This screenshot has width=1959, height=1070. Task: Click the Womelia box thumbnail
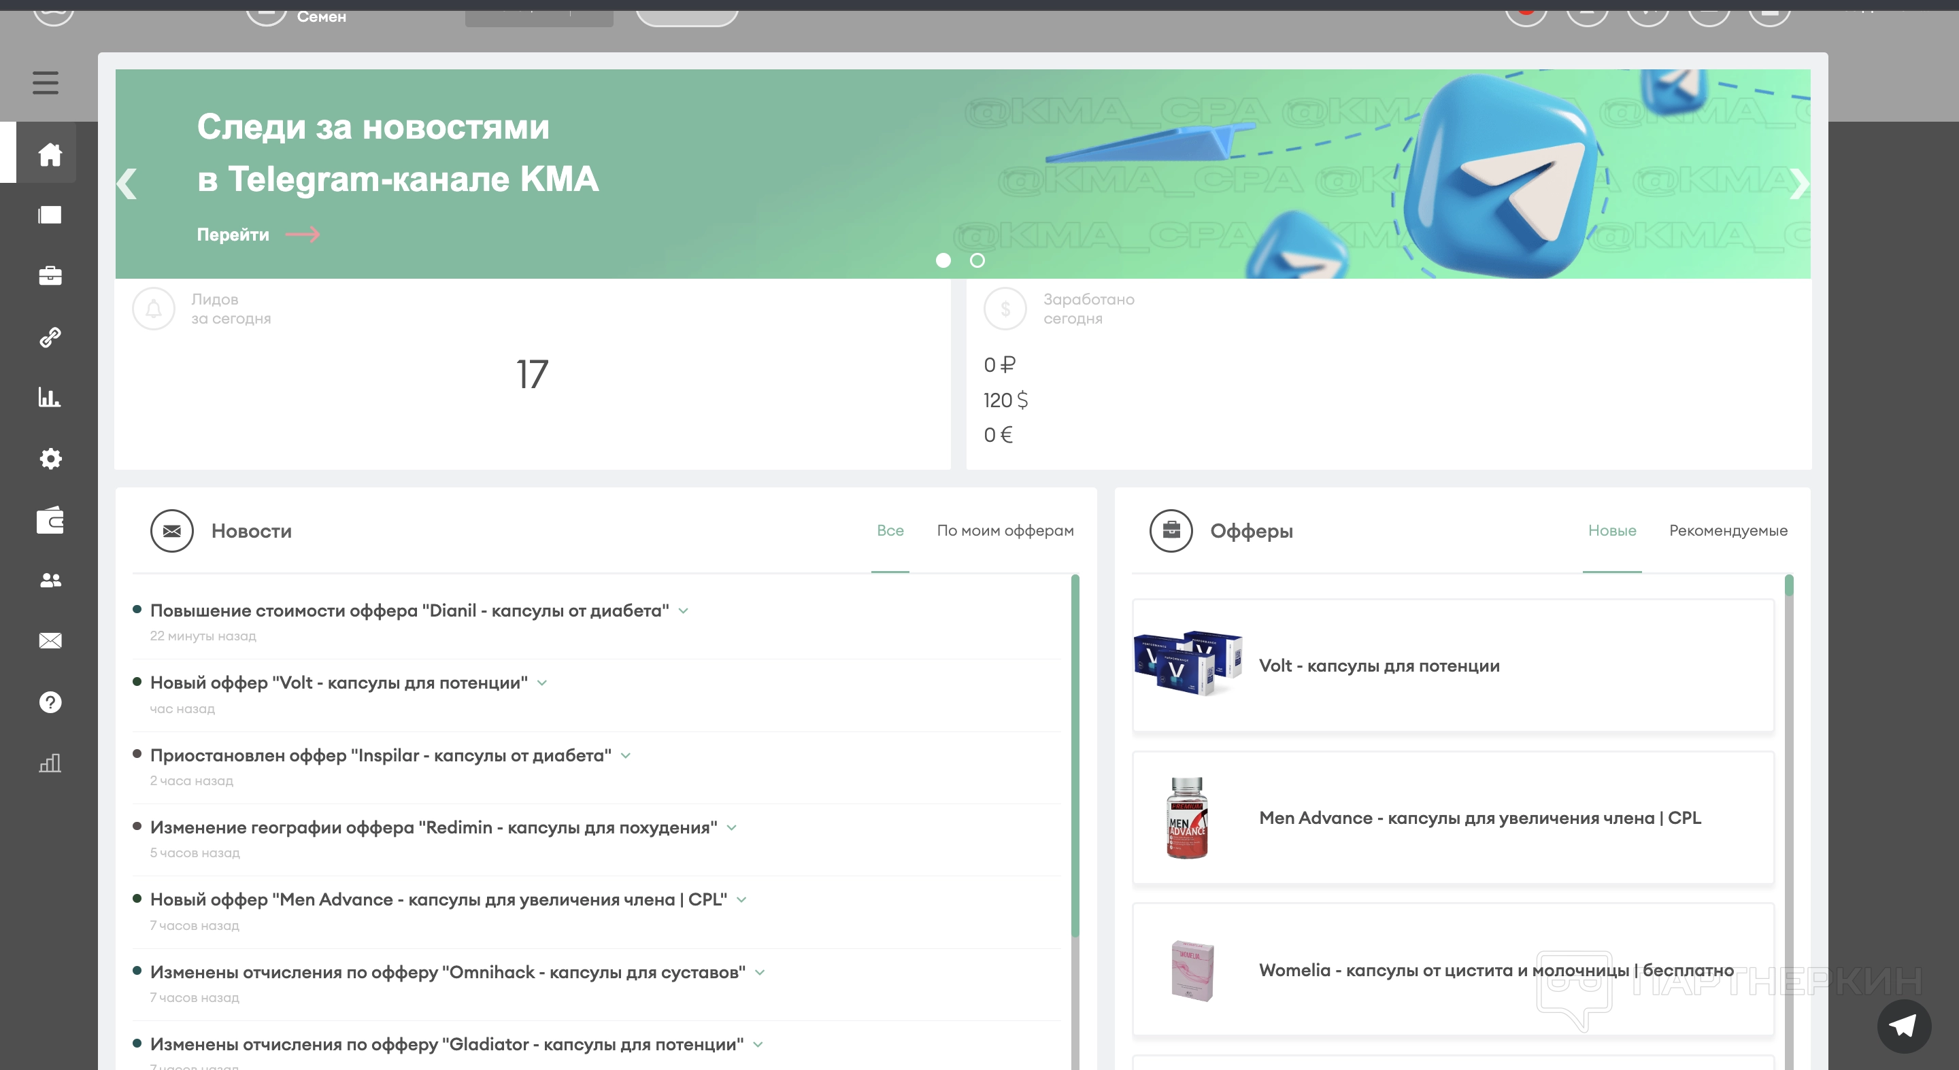point(1192,971)
